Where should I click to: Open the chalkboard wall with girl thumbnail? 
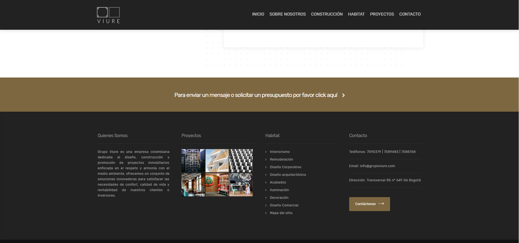[241, 185]
